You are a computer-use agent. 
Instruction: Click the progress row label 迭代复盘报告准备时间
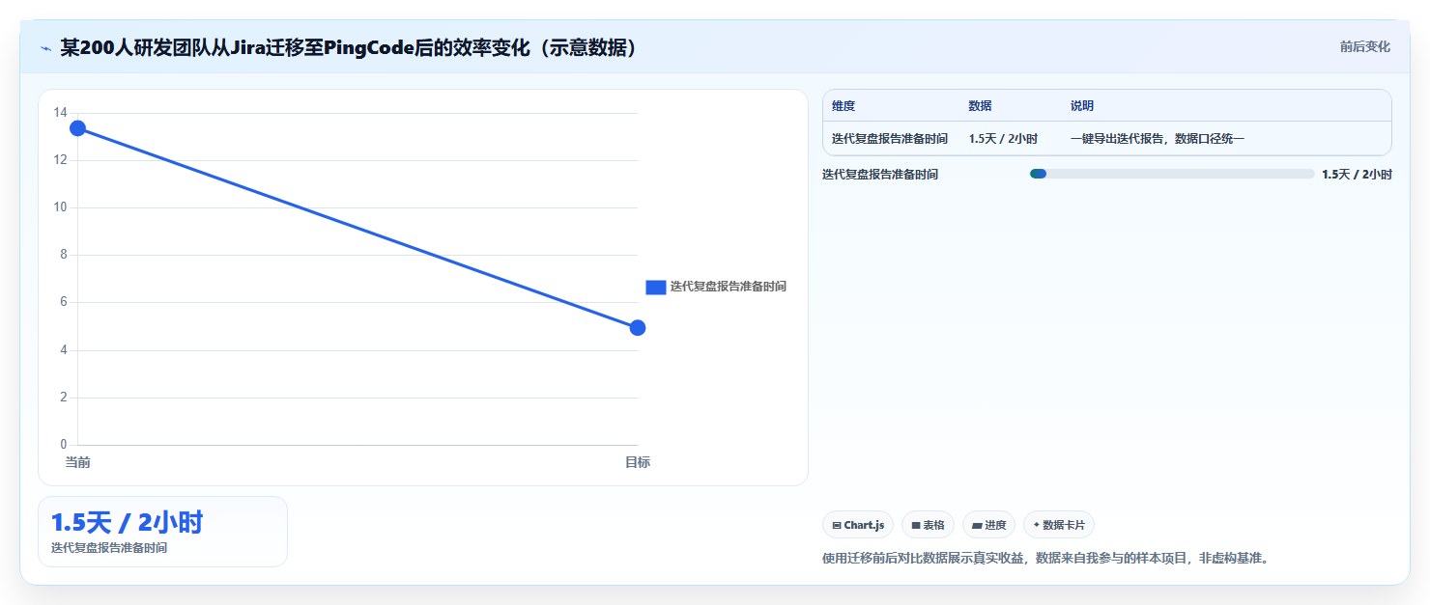[880, 175]
